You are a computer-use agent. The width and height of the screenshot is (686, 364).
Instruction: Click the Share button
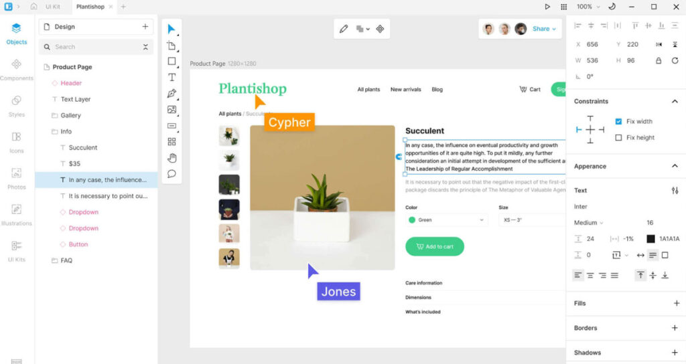[x=544, y=29]
